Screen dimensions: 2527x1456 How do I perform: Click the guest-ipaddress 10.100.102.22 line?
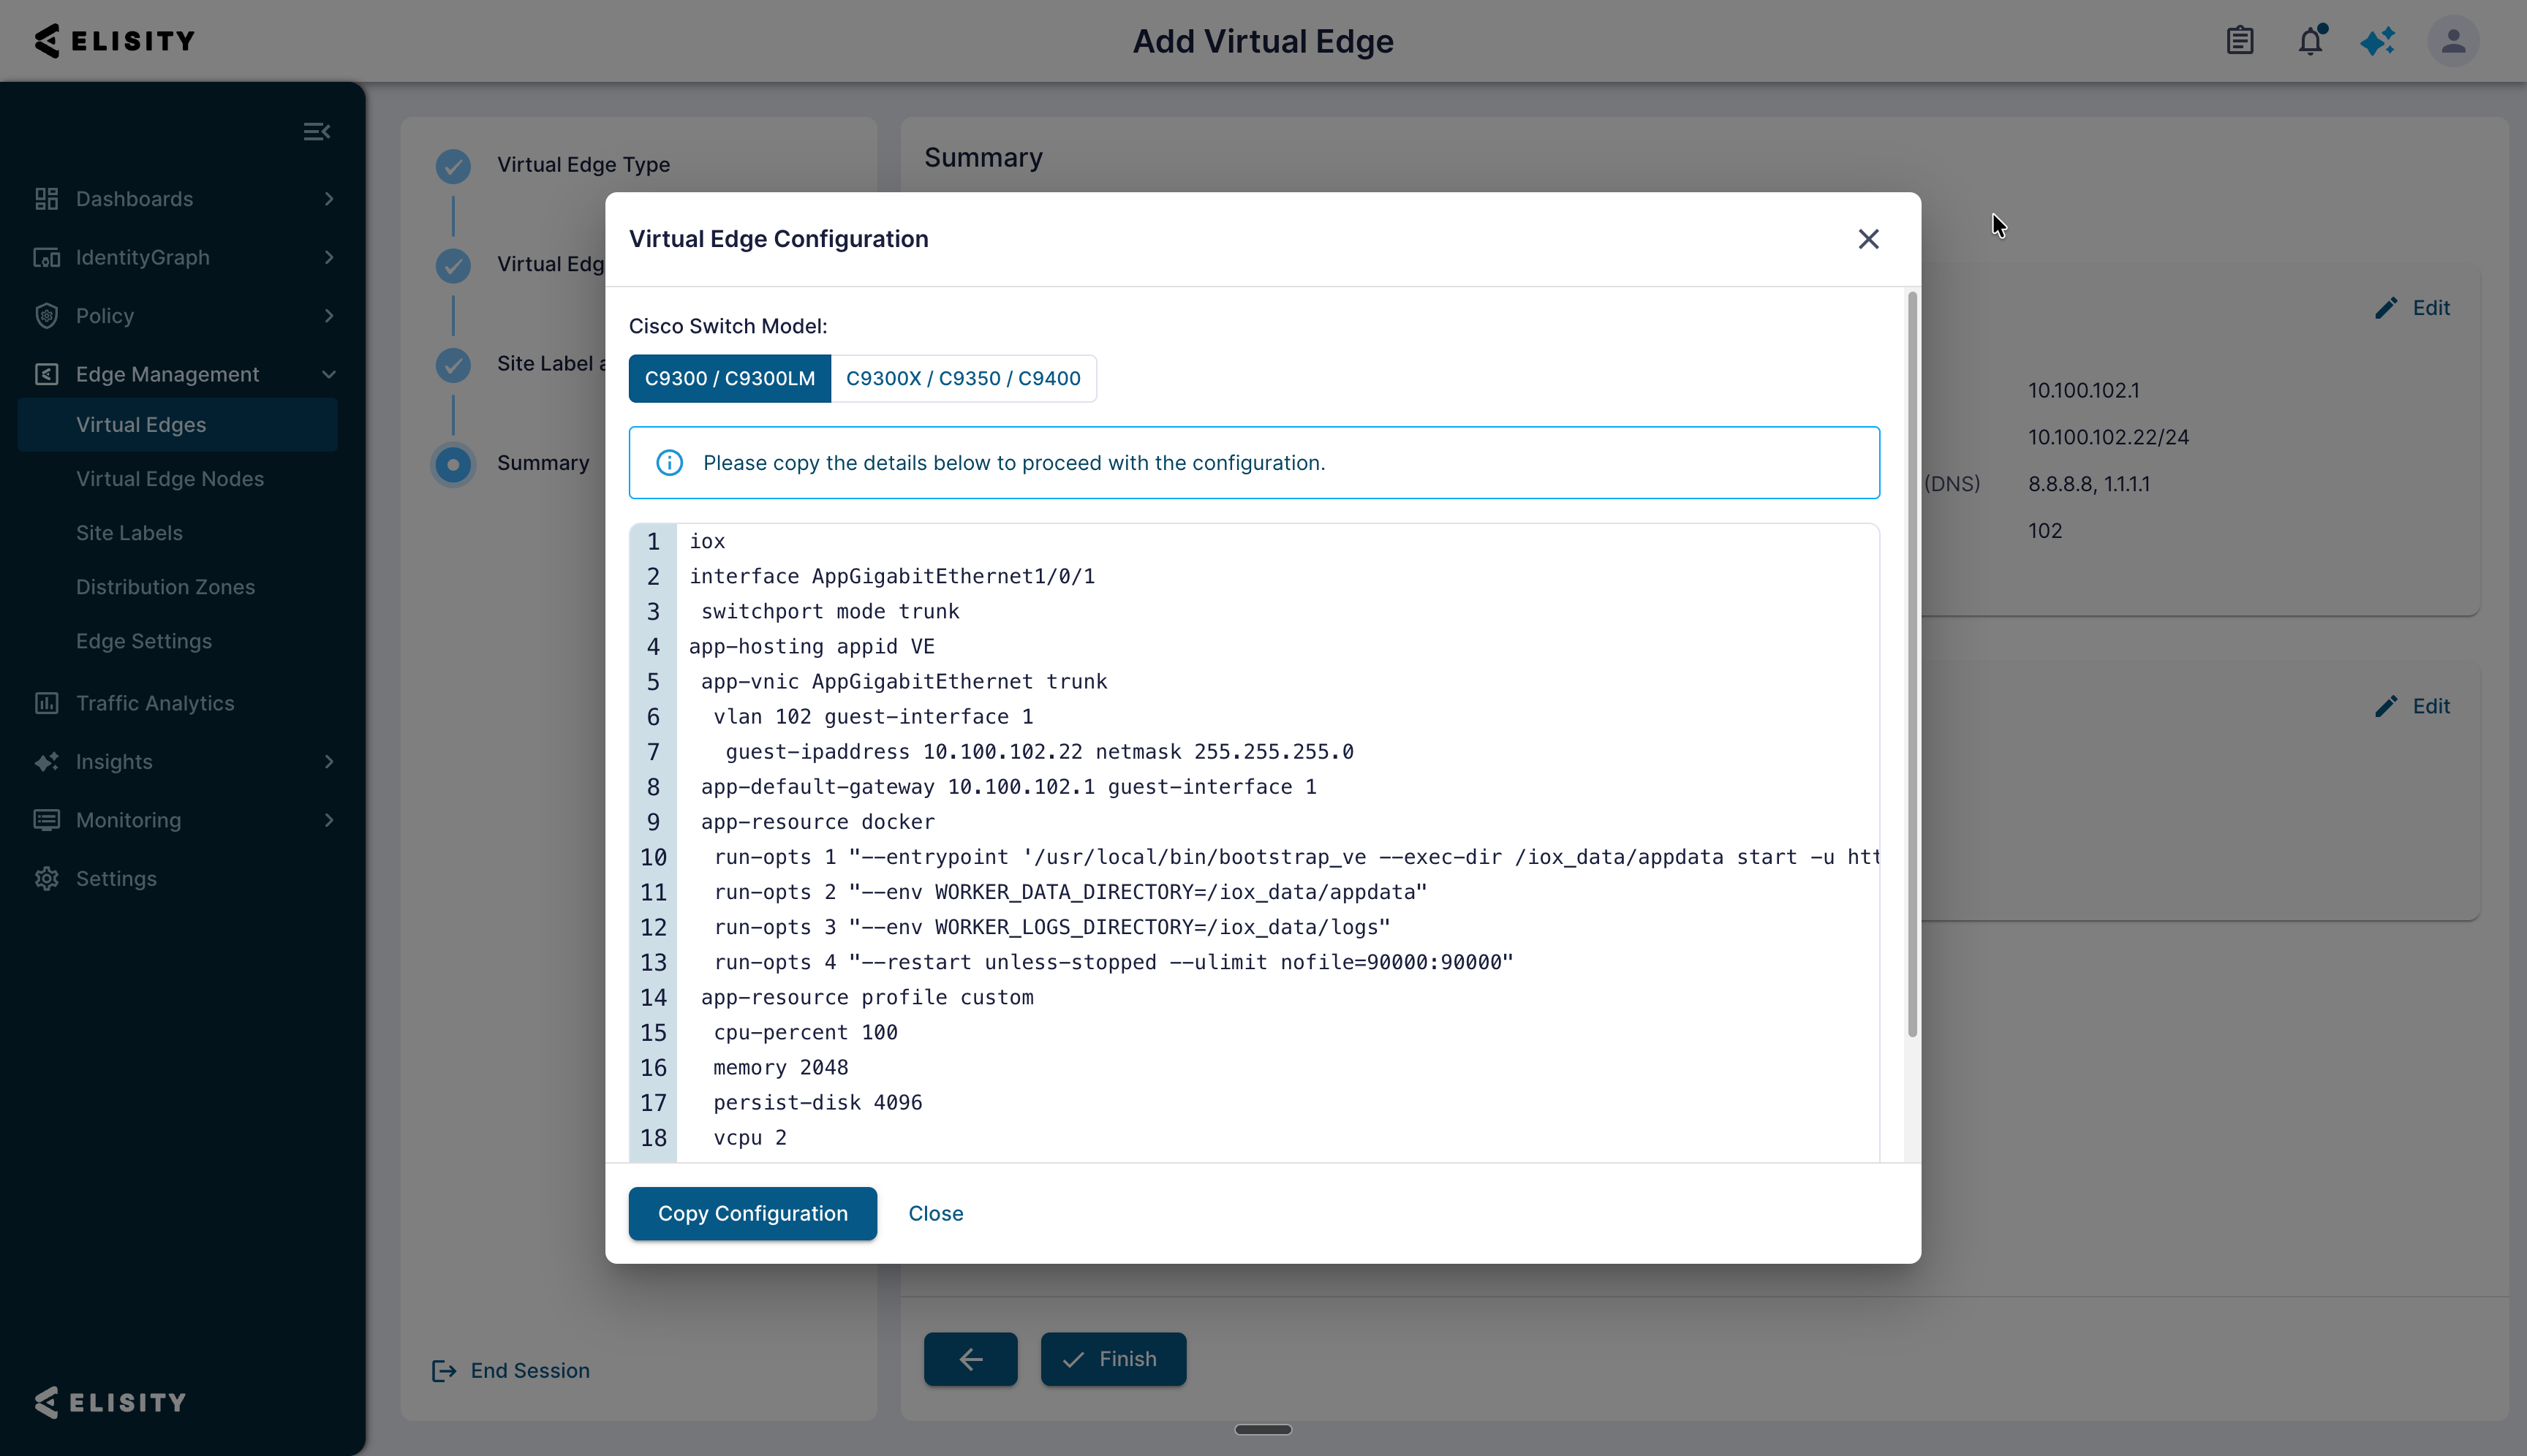coord(1040,751)
